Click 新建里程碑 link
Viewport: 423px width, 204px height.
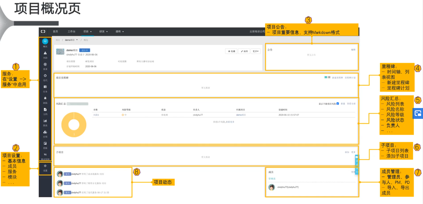(337, 78)
